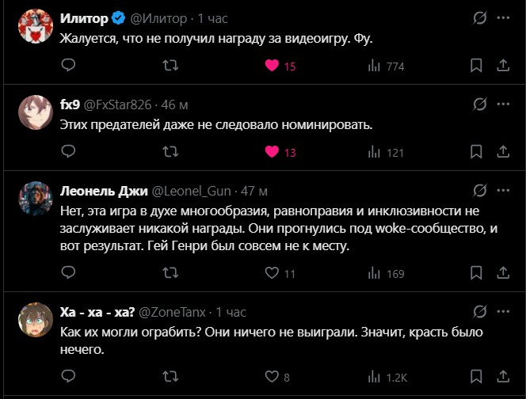Bookmark Леонель Джи's tweet

pos(475,273)
